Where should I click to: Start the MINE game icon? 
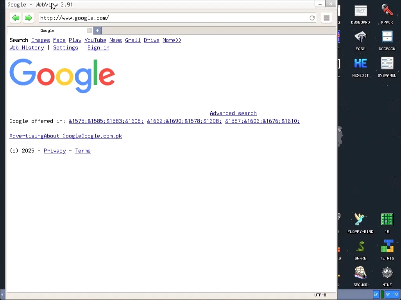pos(387,277)
